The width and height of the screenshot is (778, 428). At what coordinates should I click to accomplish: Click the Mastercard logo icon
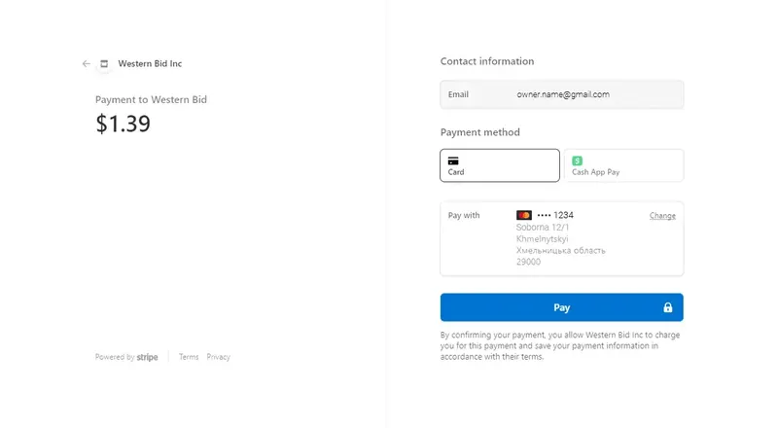click(x=524, y=215)
